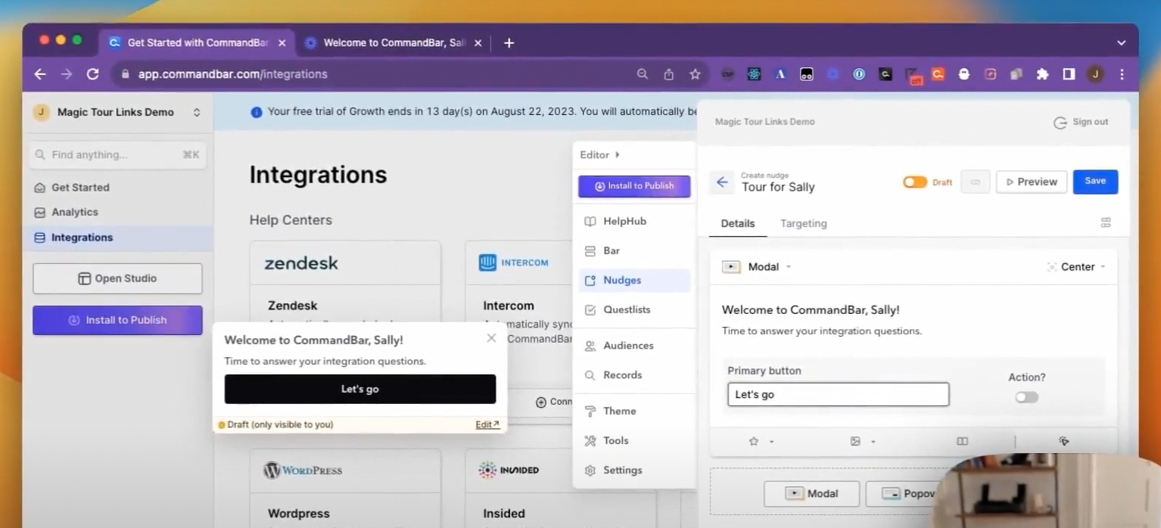
Task: Open the Chrome tab search chevron
Action: 1122,43
